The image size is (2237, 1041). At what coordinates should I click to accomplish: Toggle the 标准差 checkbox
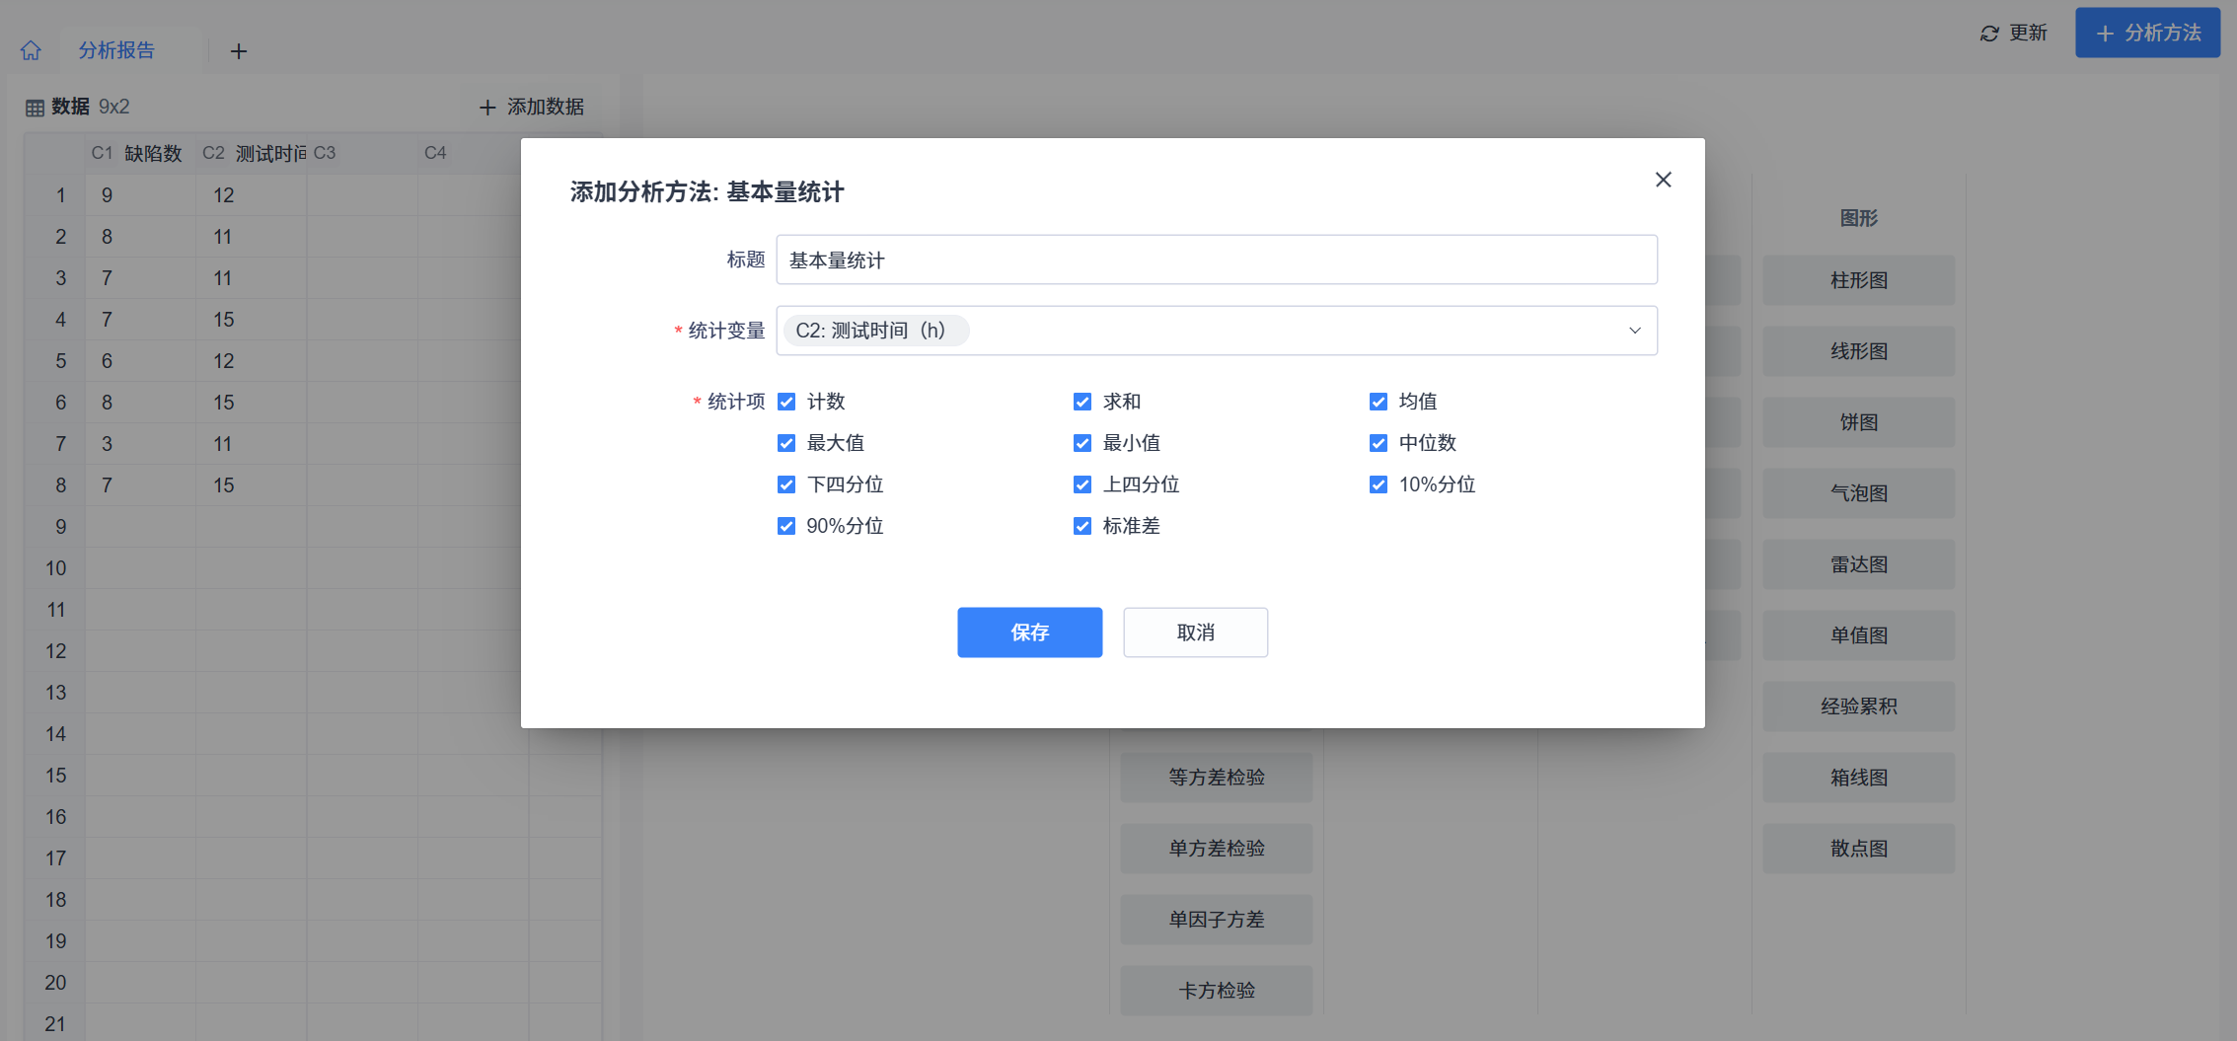pyautogui.click(x=1082, y=526)
